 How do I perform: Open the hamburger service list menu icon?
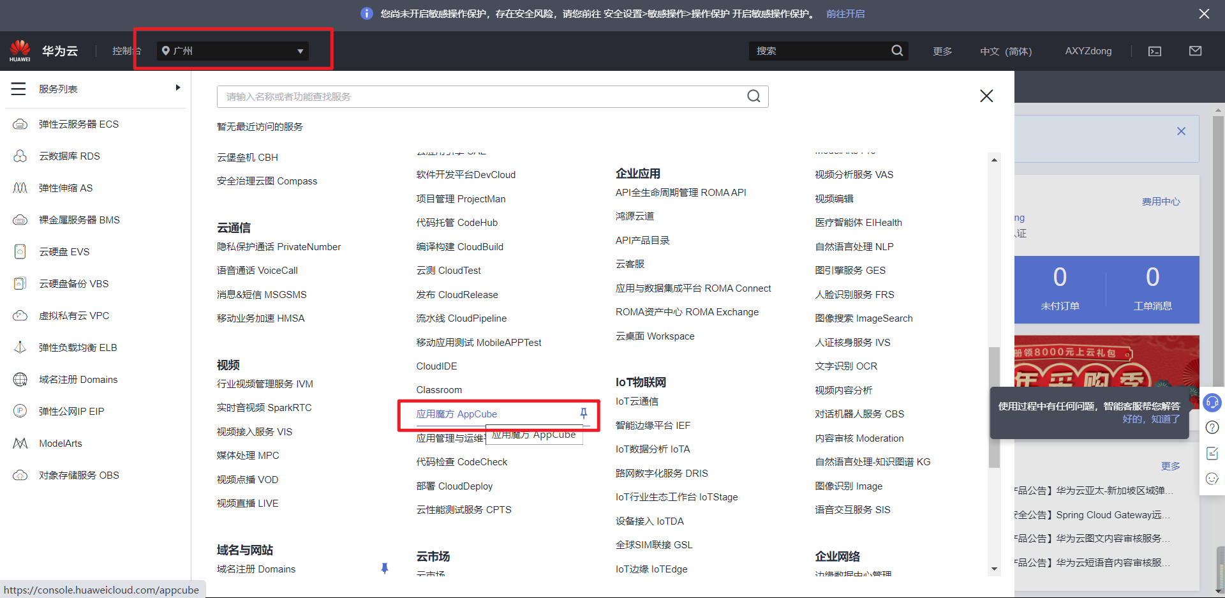pos(19,89)
